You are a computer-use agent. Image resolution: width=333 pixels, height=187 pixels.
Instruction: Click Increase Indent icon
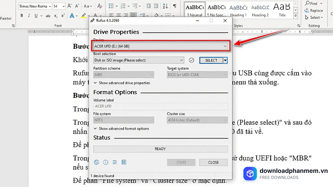tap(156, 6)
